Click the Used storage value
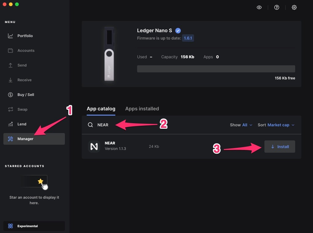Viewport: 313px width, 233px height. click(x=151, y=57)
